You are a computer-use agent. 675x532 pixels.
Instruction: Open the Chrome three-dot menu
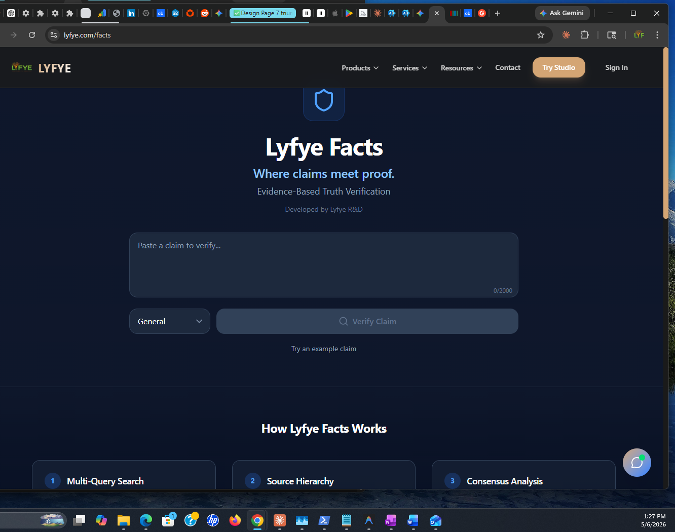point(657,35)
